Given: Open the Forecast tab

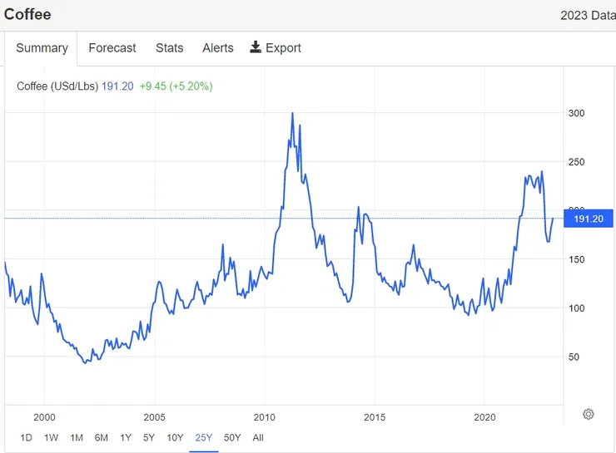Looking at the screenshot, I should click(112, 48).
